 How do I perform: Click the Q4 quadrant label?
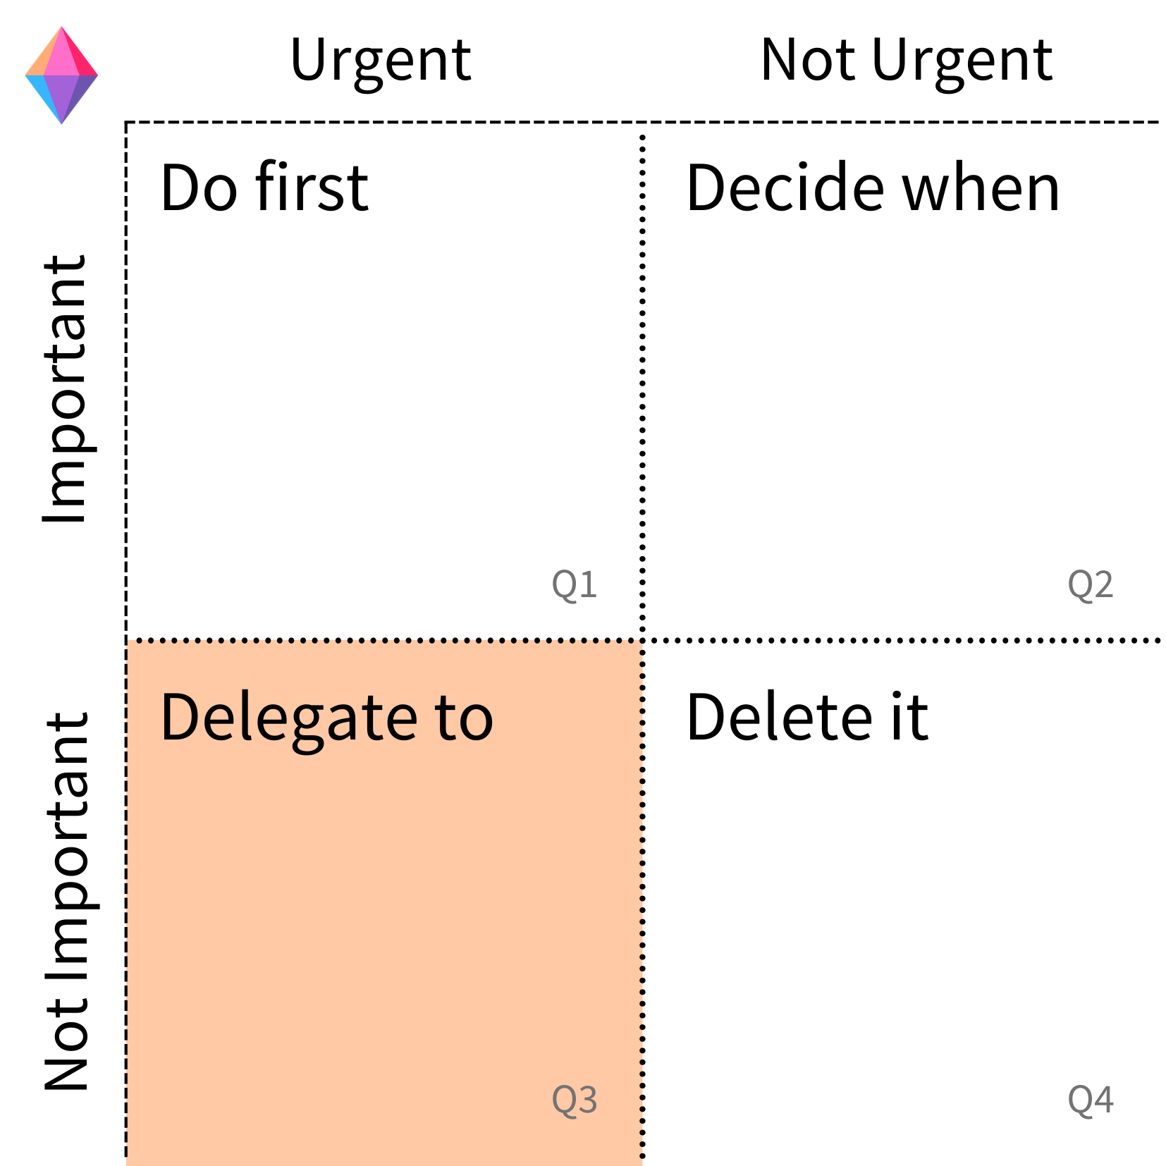tap(1091, 1100)
